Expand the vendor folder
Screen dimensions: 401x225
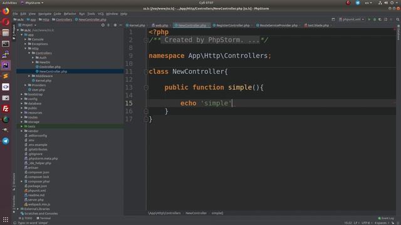point(22,131)
